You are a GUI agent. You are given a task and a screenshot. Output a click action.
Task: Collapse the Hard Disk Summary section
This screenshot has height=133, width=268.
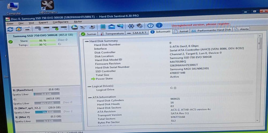pyautogui.click(x=87, y=41)
